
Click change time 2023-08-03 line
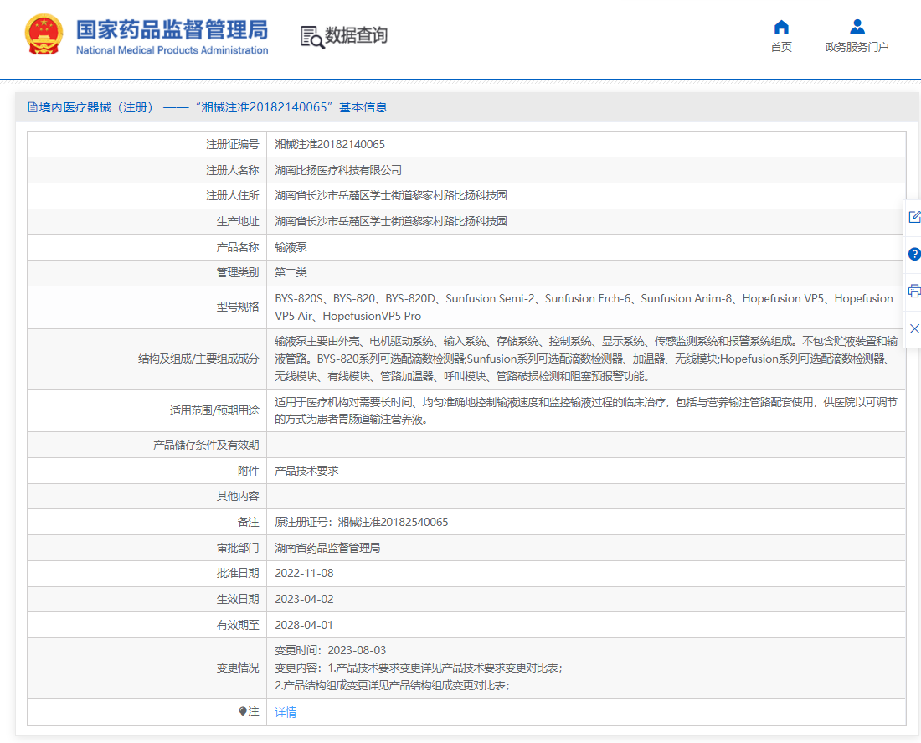tap(331, 650)
